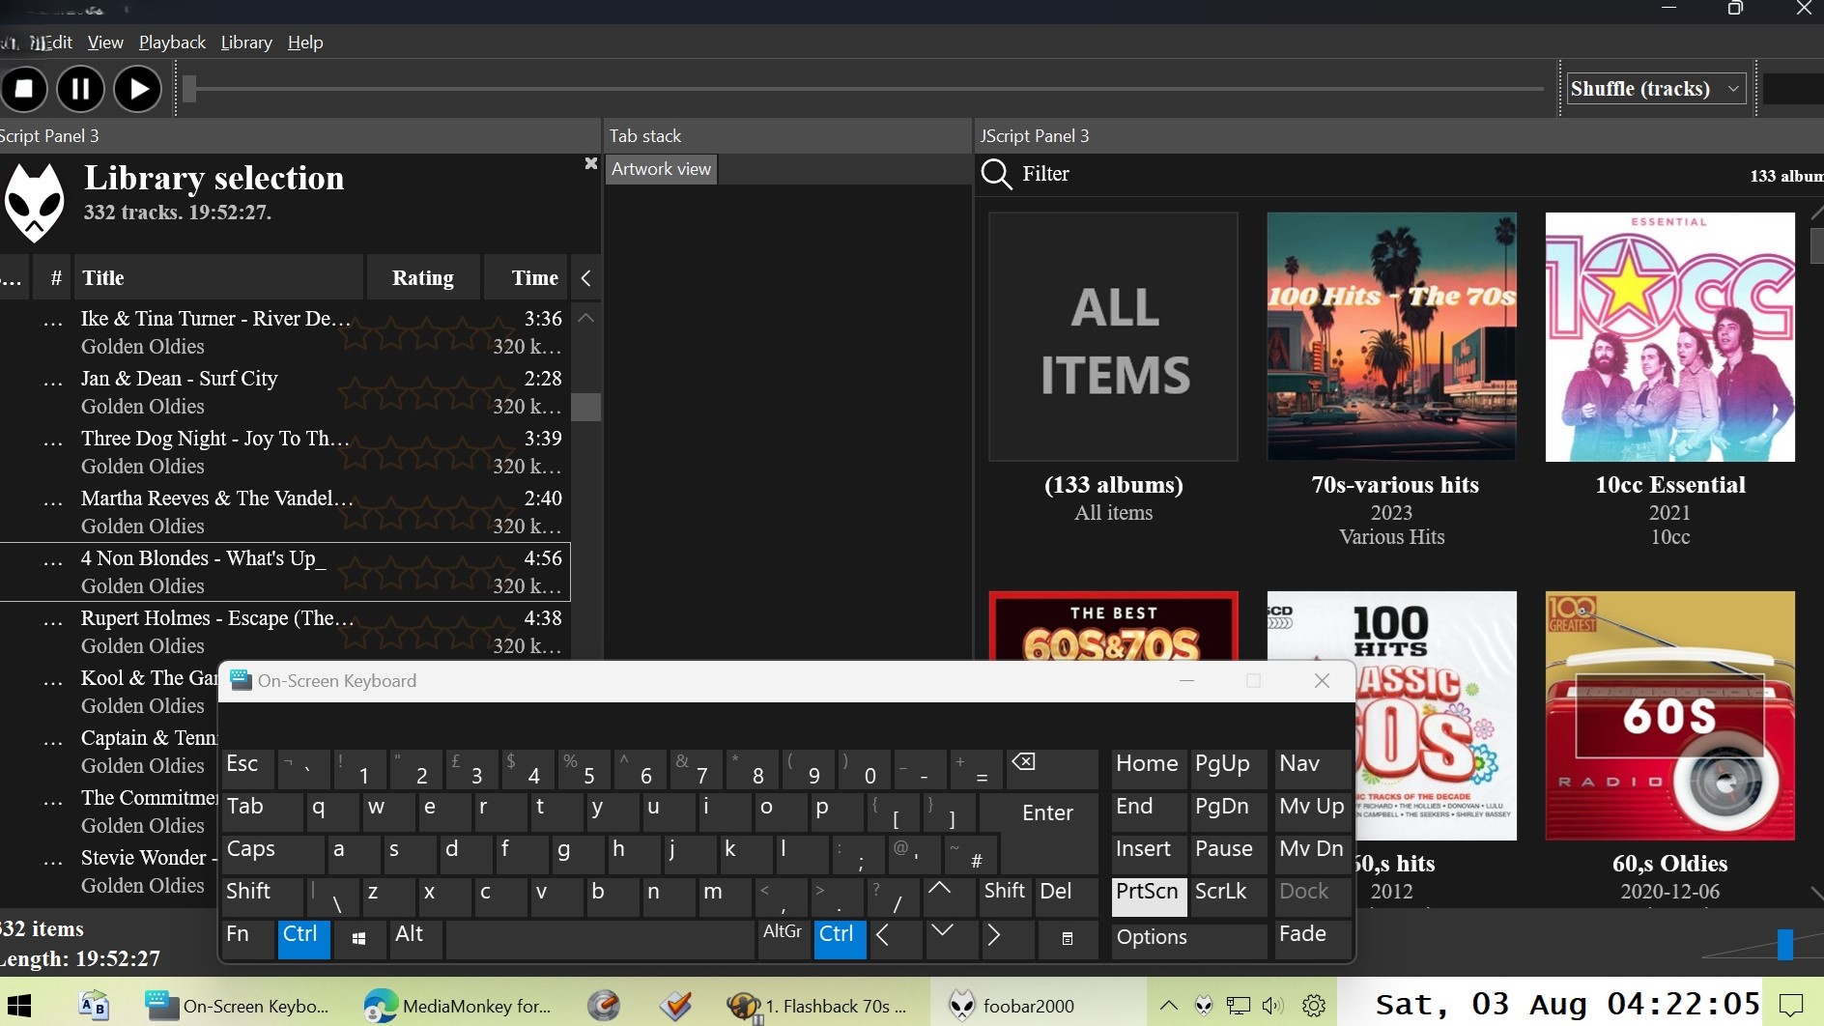Open the notification center icon
This screenshot has width=1824, height=1026.
[x=1792, y=1006]
